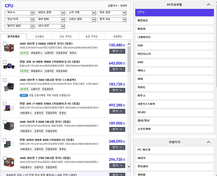This screenshot has height=176, width=217.
Task: Select the AMD 라이젠 5 2600 정품 checkbox
Action: point(5,122)
